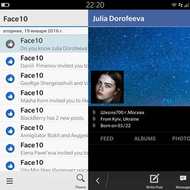Screen dimensions: 190x190
Task: Open 'Vita Min likes' notification
Action: pos(44,164)
